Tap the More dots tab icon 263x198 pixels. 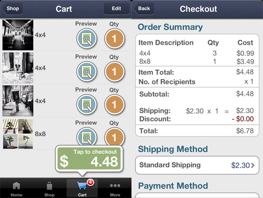[115, 185]
